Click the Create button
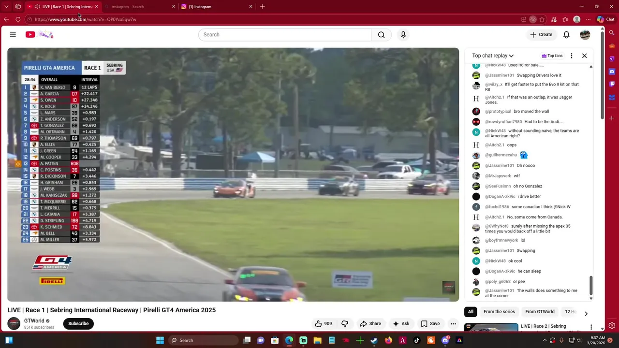This screenshot has height=348, width=619. tap(541, 35)
